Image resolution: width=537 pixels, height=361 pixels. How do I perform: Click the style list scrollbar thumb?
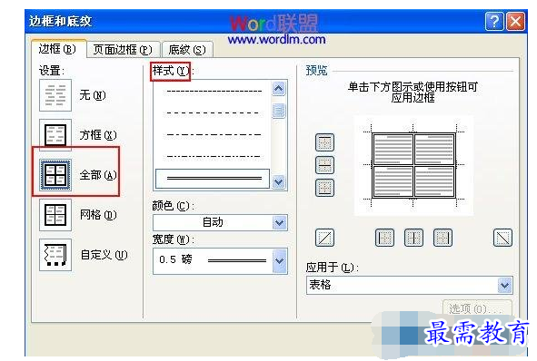pyautogui.click(x=279, y=111)
